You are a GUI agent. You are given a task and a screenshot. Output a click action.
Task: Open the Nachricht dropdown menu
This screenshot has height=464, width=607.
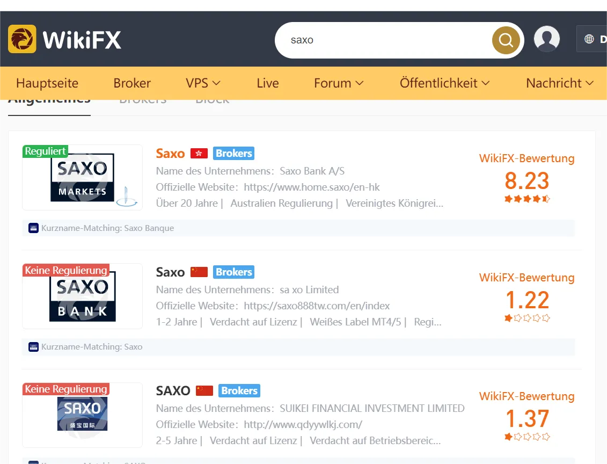click(559, 83)
